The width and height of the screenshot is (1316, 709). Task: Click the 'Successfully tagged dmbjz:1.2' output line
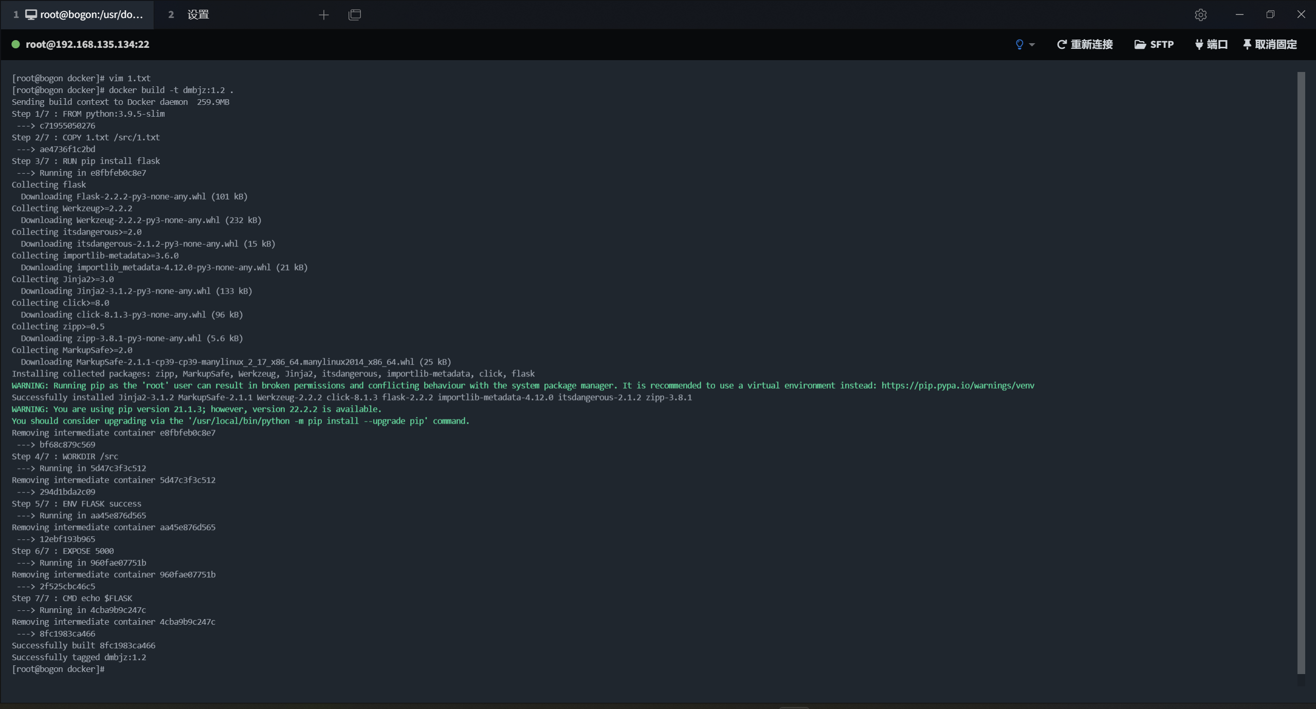click(79, 657)
